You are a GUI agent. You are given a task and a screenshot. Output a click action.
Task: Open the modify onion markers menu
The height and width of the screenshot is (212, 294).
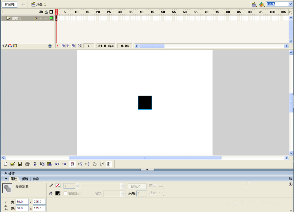pyautogui.click(x=79, y=46)
